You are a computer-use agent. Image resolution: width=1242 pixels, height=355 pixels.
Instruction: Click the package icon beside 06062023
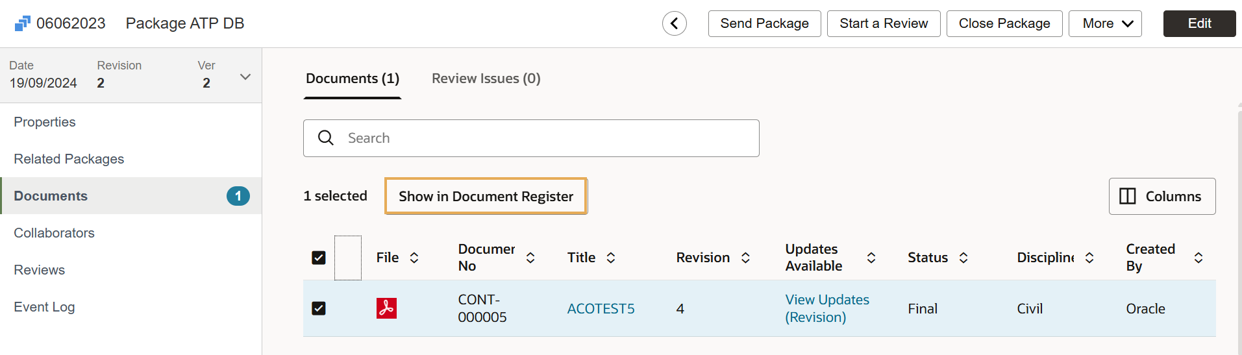[22, 24]
